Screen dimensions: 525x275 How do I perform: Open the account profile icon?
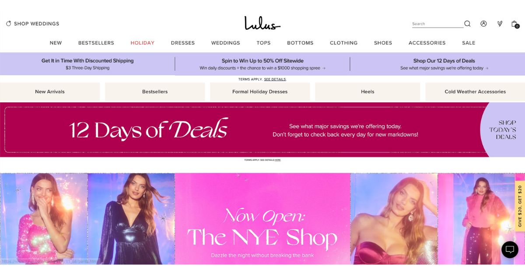point(483,24)
